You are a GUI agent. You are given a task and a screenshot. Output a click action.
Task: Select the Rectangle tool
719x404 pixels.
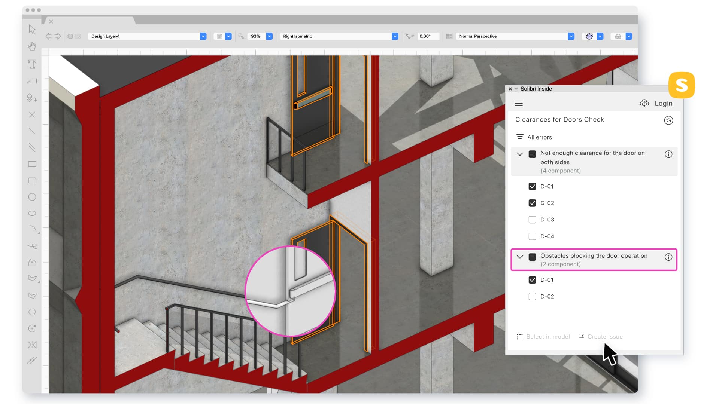[32, 164]
